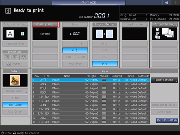Select left-pointing direction arrow icon

(7, 57)
